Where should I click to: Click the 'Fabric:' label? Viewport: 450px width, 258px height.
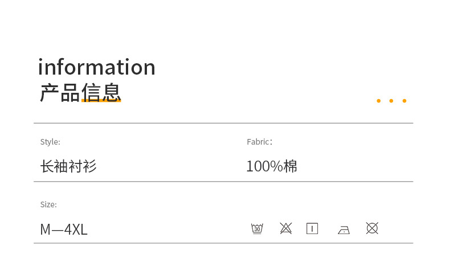259,142
